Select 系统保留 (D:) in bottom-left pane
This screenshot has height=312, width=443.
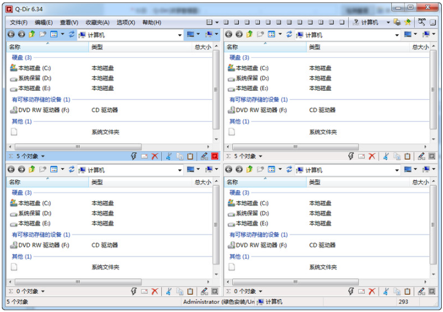pyautogui.click(x=31, y=213)
